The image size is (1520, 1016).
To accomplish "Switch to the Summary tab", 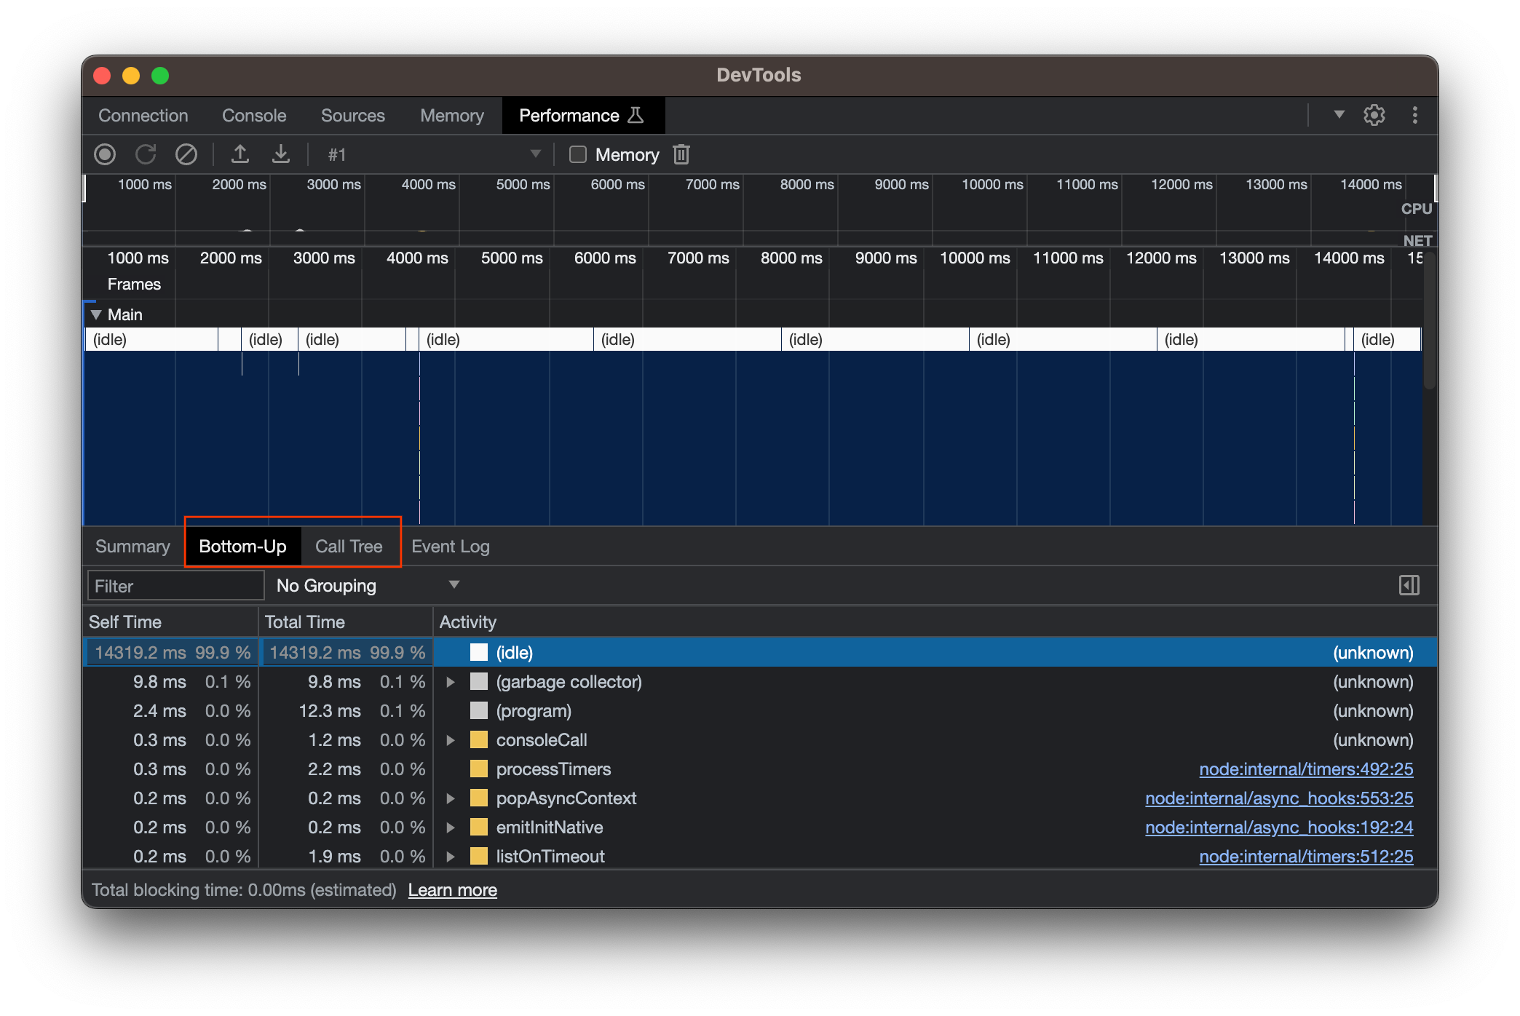I will pos(132,546).
